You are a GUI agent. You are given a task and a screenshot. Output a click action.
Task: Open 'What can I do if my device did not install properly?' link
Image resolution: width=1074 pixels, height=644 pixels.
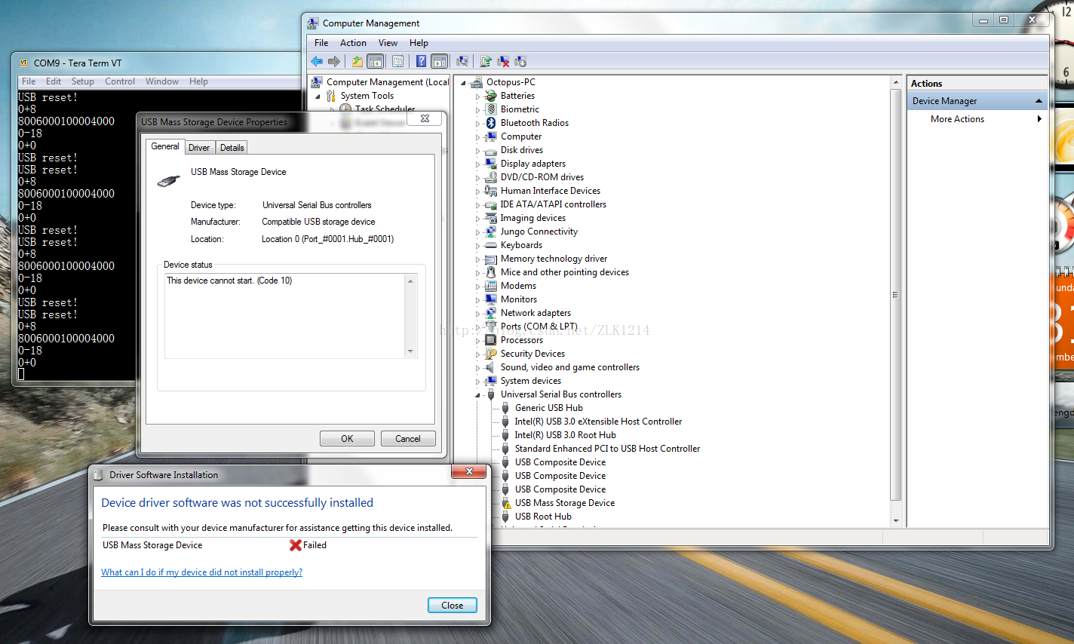(x=201, y=572)
